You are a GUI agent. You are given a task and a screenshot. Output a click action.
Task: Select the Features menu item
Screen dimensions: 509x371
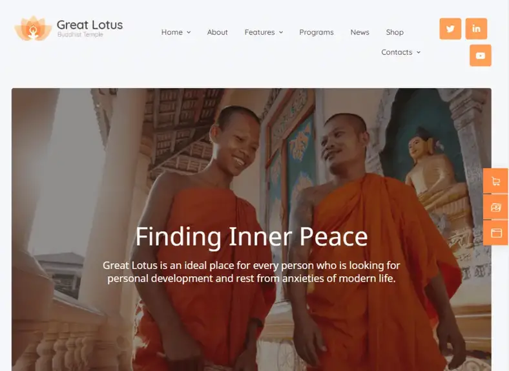point(260,32)
